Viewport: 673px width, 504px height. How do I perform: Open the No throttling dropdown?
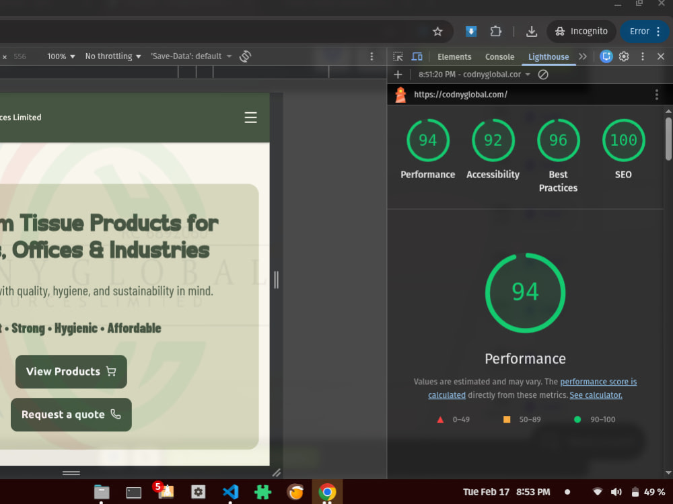pyautogui.click(x=113, y=56)
